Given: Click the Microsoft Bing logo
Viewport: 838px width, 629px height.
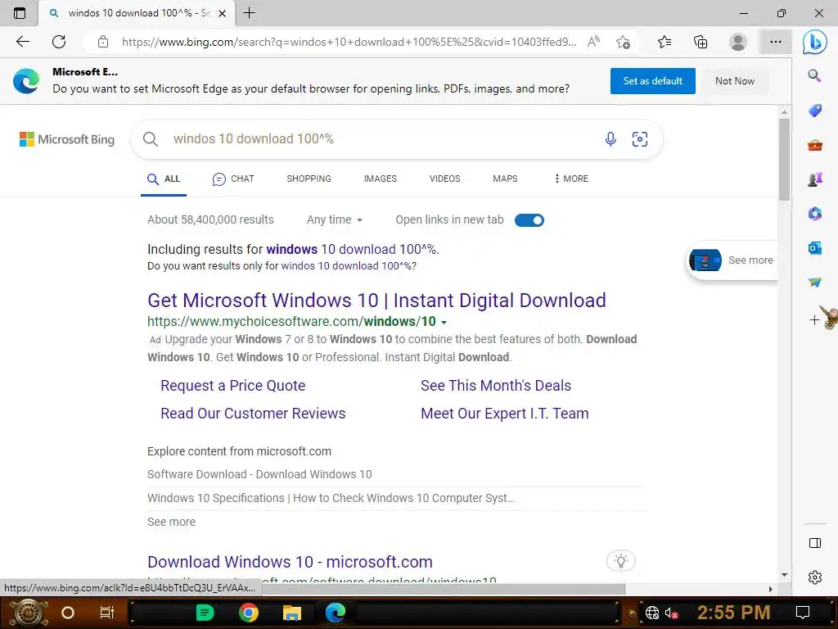Looking at the screenshot, I should click(67, 139).
